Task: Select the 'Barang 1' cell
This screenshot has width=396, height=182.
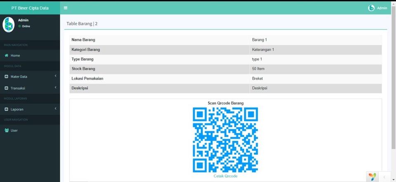Action: click(x=316, y=40)
